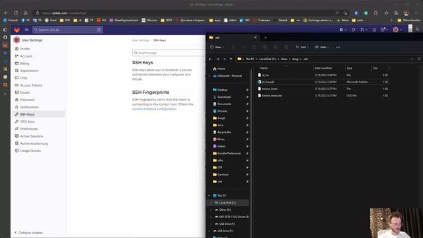The image size is (423, 238).
Task: Open the GitLab hamburger navigation menu
Action: point(26,30)
